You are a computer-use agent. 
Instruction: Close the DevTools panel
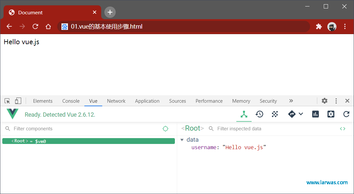[x=347, y=101]
